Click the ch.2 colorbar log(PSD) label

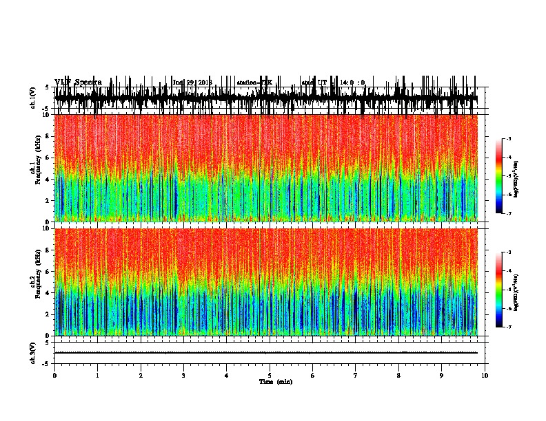click(516, 292)
